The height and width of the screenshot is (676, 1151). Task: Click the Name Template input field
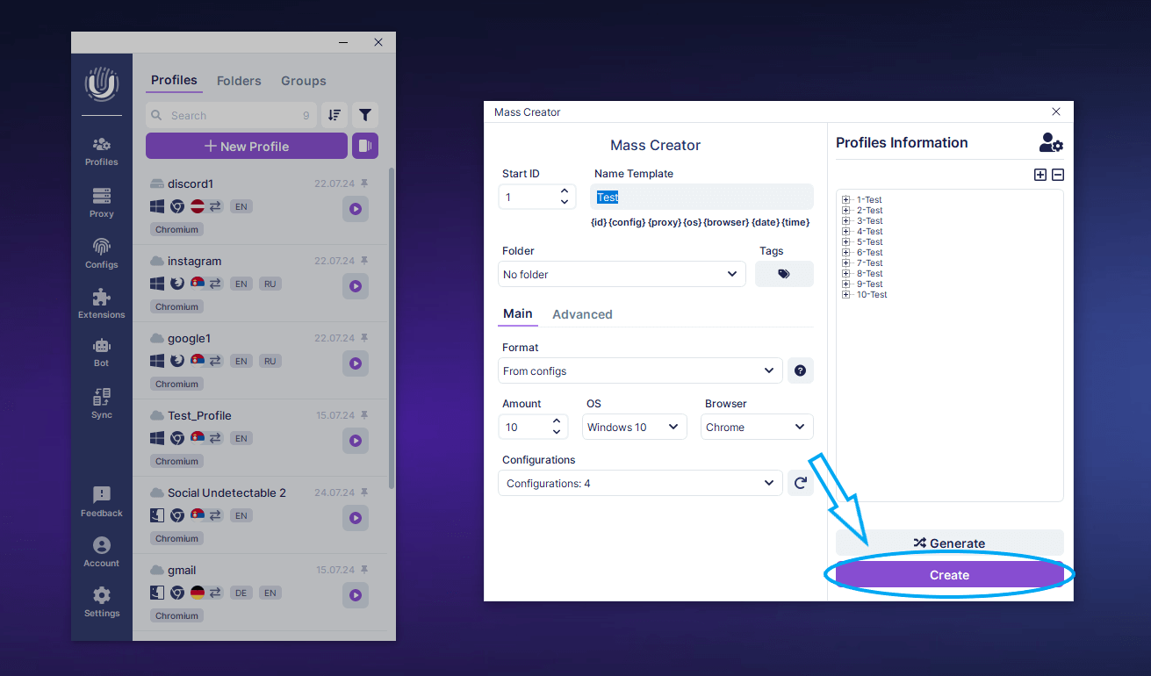click(x=703, y=198)
